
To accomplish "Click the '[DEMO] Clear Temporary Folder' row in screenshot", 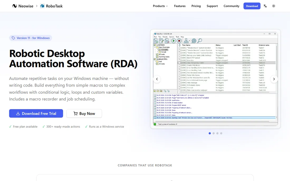I will pyautogui.click(x=227, y=63).
